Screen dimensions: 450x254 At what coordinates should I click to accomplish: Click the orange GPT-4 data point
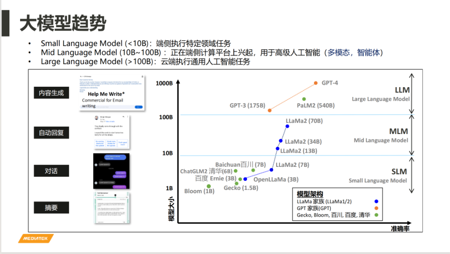point(315,83)
